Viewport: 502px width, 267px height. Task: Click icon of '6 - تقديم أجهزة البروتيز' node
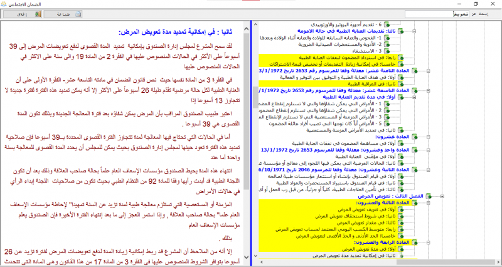[x=387, y=24]
